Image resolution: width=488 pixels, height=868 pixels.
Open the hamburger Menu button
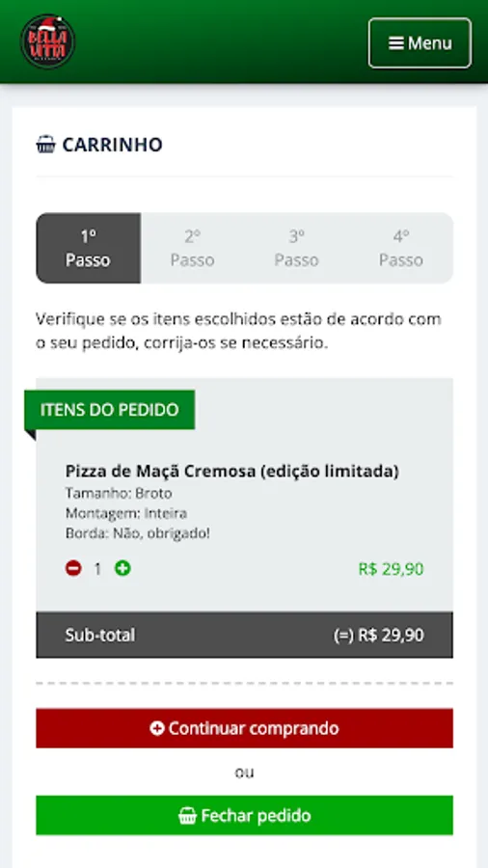pyautogui.click(x=420, y=43)
